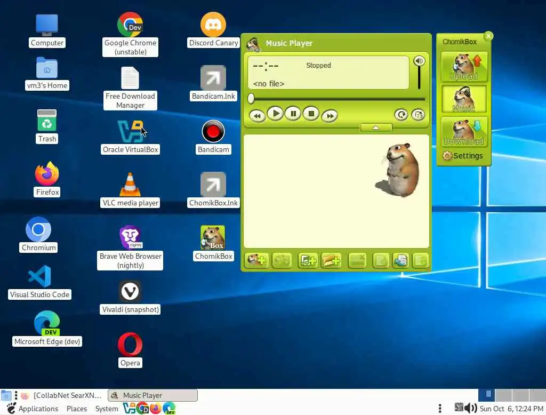The width and height of the screenshot is (546, 415).
Task: Open the System menu
Action: [x=107, y=409]
